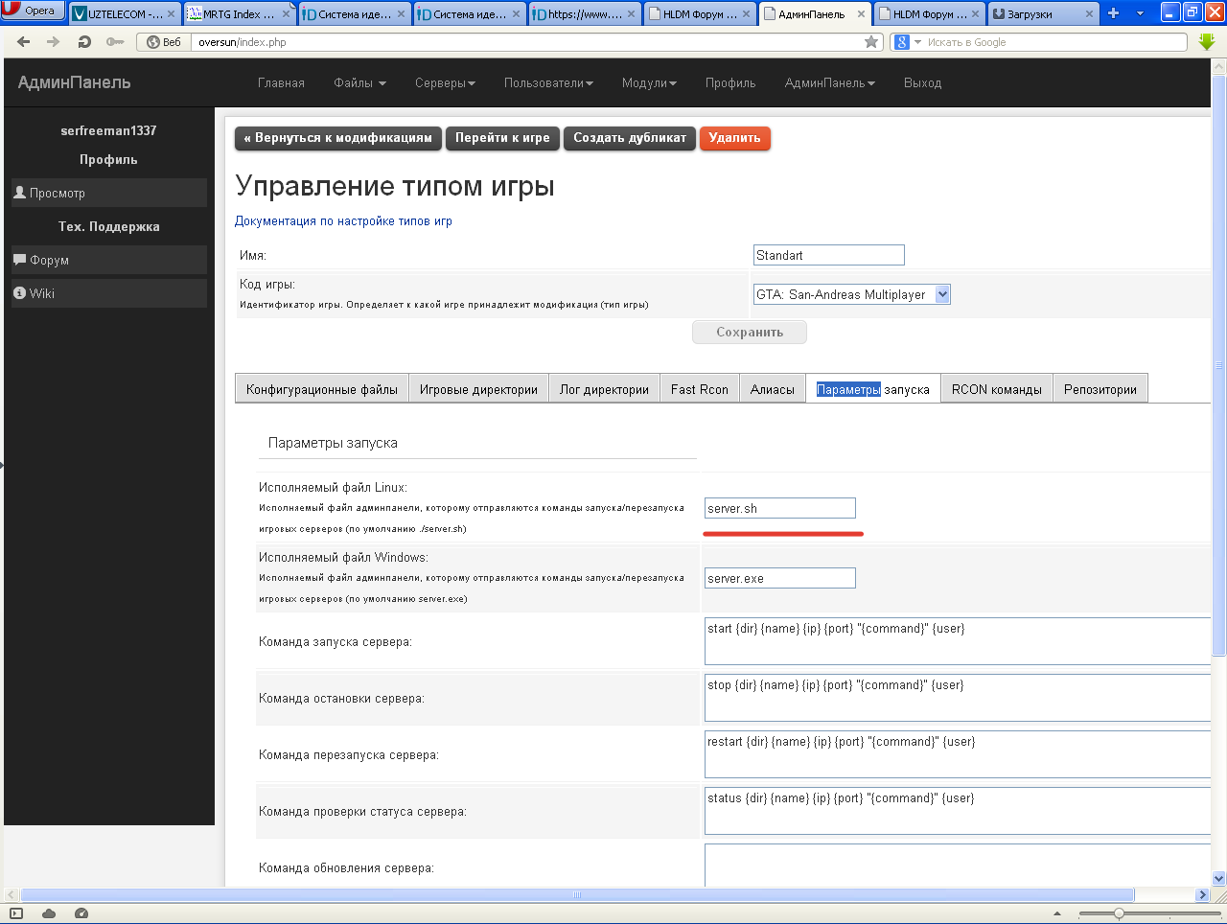Open a new tab with the plus button
This screenshot has height=924, width=1227.
(x=1113, y=13)
